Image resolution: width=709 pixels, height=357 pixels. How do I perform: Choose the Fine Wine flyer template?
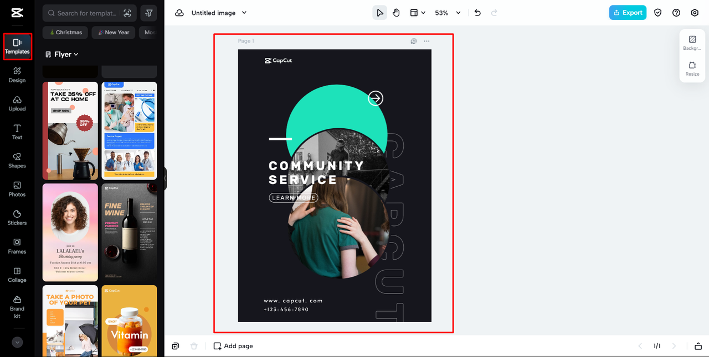point(129,232)
